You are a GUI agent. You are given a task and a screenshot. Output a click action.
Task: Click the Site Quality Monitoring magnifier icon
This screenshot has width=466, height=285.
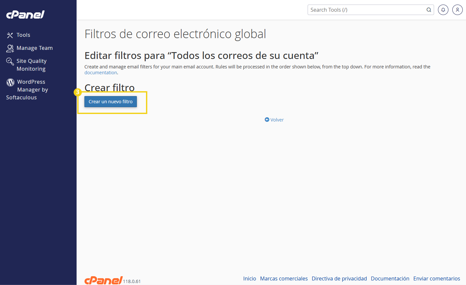click(x=10, y=61)
